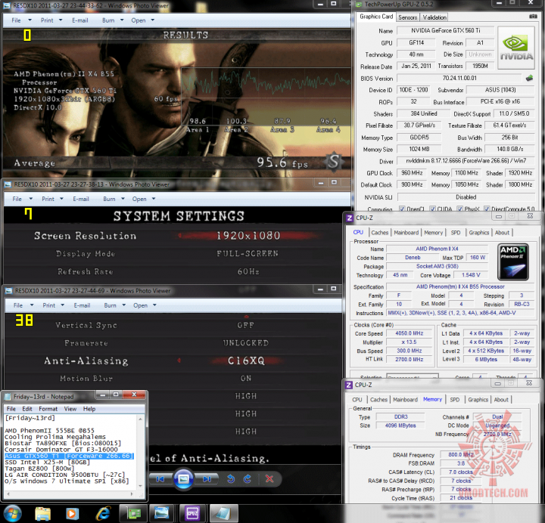
Task: Click the BIOS Version value 70.24.11.00.01
Action: tap(459, 78)
